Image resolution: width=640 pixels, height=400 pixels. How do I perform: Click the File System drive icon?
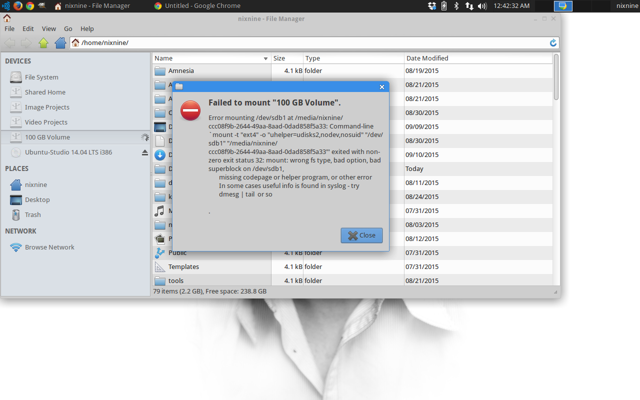[16, 77]
